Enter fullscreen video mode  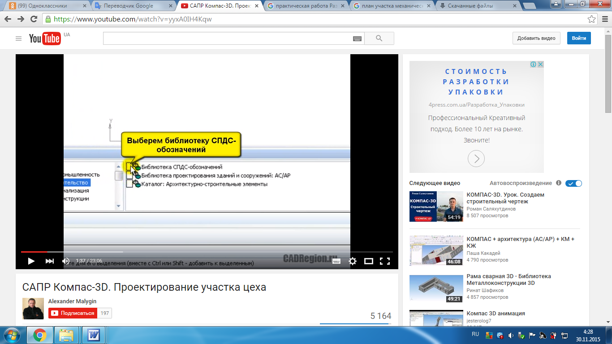tap(384, 261)
